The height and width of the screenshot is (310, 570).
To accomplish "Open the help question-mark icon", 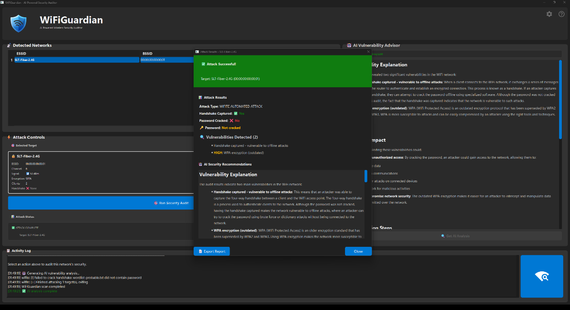I will (x=561, y=14).
